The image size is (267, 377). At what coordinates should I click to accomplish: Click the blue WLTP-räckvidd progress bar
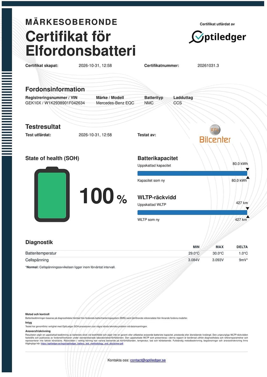click(192, 212)
